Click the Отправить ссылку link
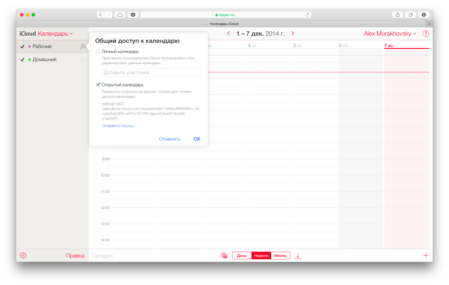Image resolution: width=449 pixels, height=285 pixels. (119, 126)
